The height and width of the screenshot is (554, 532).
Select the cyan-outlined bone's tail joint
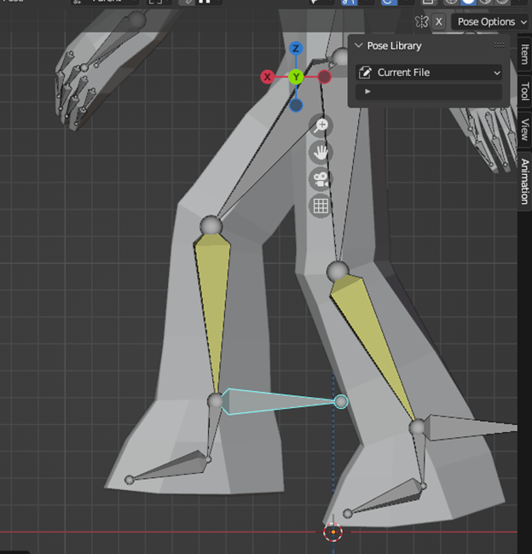tap(341, 402)
